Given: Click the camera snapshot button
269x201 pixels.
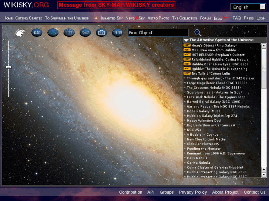Looking at the screenshot, I should click(101, 32).
